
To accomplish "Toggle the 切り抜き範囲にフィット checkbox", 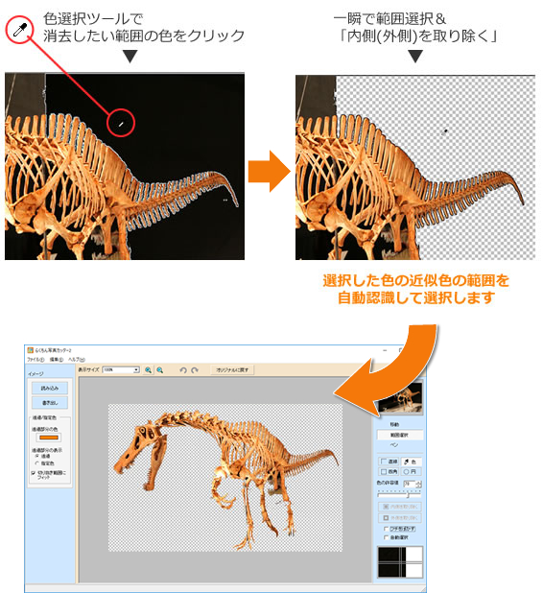I will point(34,473).
